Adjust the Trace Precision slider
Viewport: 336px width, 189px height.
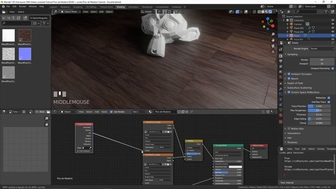click(x=319, y=106)
